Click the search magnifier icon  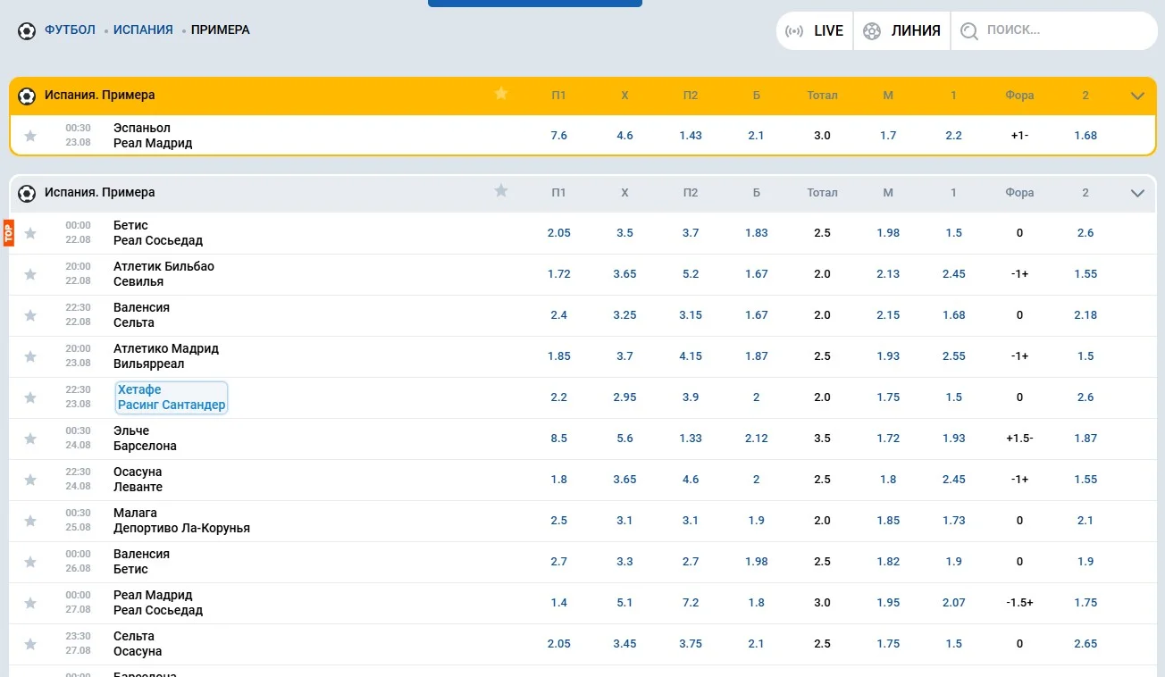pos(969,31)
